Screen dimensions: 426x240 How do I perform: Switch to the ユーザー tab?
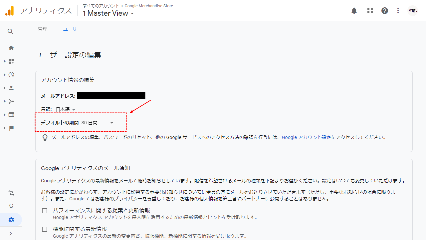73,29
